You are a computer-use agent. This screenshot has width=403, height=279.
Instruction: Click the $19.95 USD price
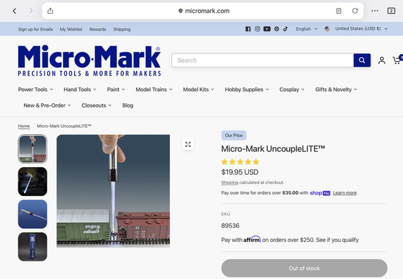point(240,172)
